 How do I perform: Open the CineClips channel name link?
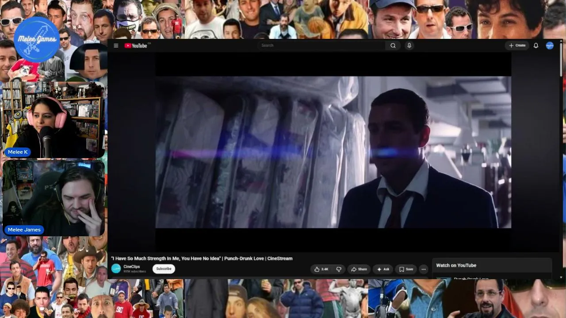click(132, 267)
